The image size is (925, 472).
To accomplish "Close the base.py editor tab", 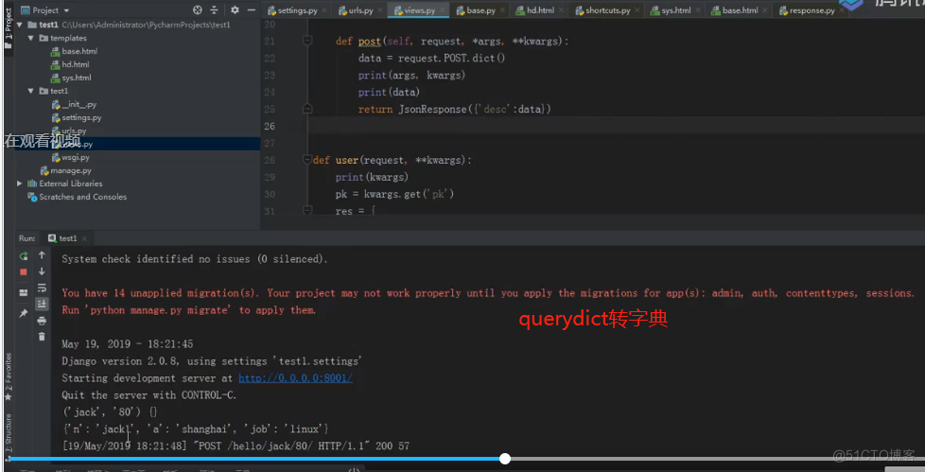I will (x=502, y=10).
